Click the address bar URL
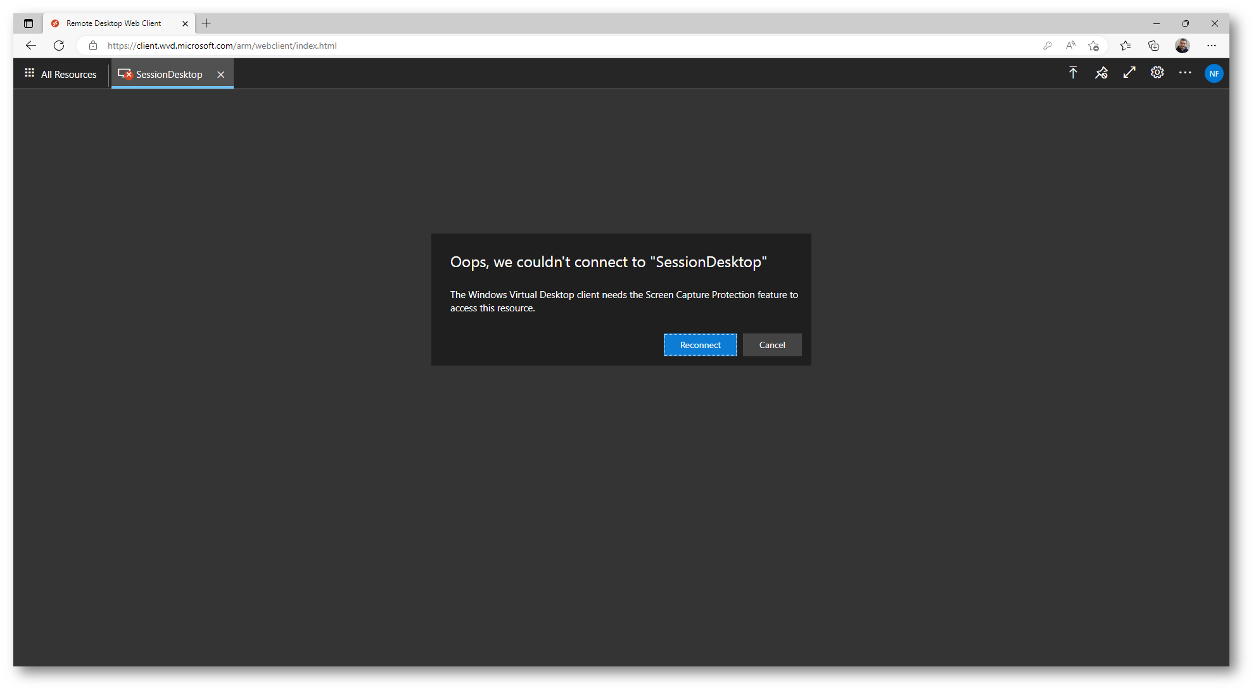Viewport: 1256px width, 693px height. 222,46
